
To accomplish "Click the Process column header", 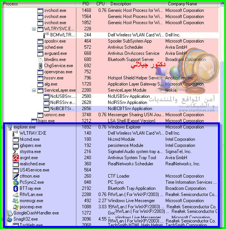I will [39, 4].
